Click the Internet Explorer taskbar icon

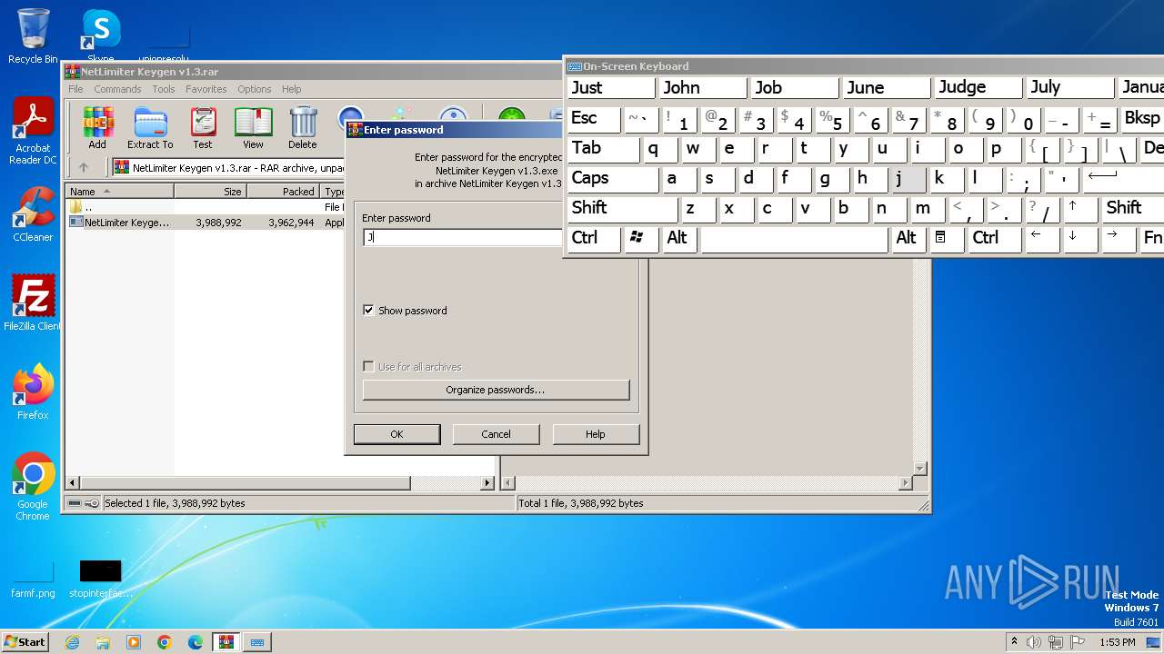point(72,642)
